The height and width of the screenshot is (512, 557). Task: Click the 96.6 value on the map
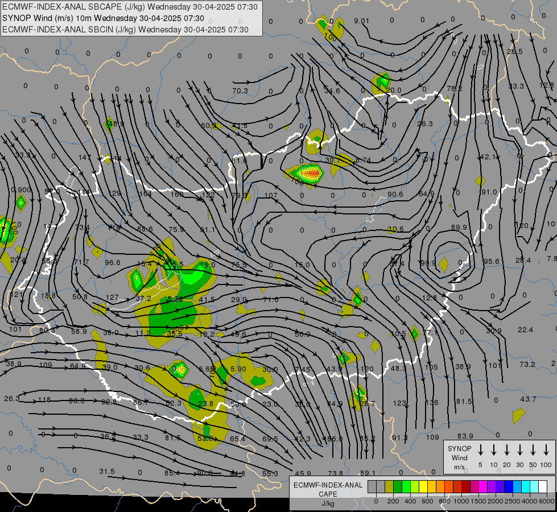[x=113, y=263]
